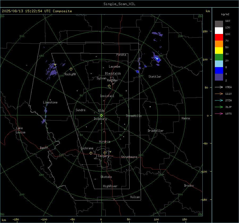The image size is (239, 223).
Task: Pick the purple 2-4 legend color block
Action: click(x=219, y=77)
